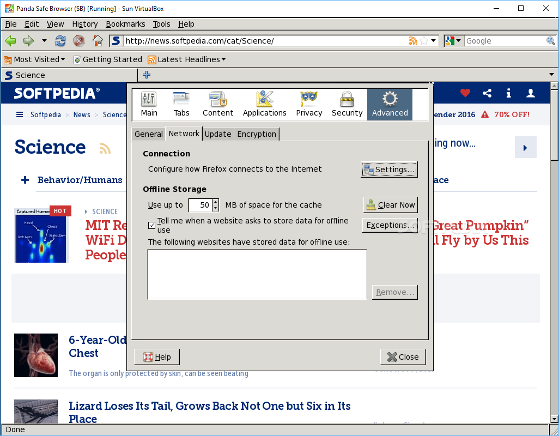
Task: Open connection Settings button
Action: (x=389, y=169)
